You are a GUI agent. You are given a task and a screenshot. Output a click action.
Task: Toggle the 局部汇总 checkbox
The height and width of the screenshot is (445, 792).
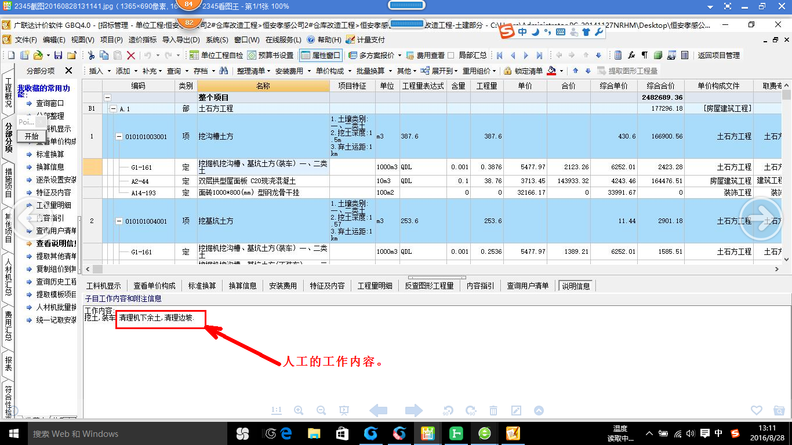click(451, 55)
